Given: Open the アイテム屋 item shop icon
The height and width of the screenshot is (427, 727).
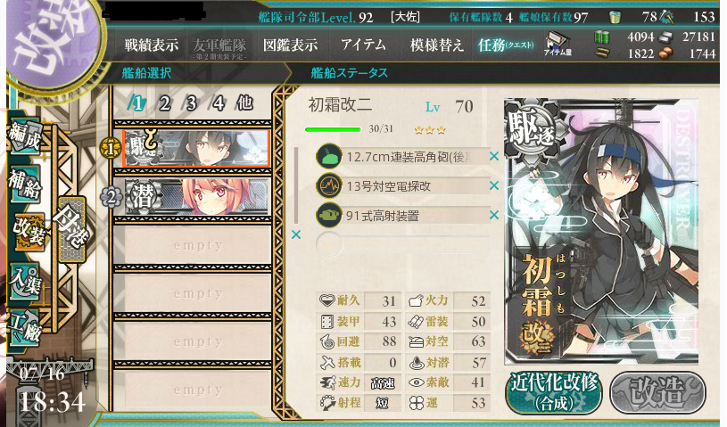Looking at the screenshot, I should coord(558,44).
